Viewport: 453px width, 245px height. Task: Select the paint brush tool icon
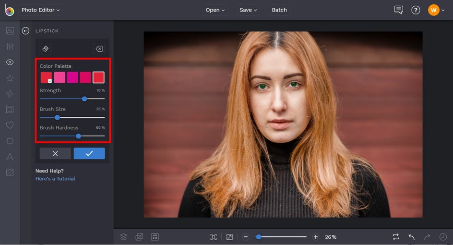(46, 49)
